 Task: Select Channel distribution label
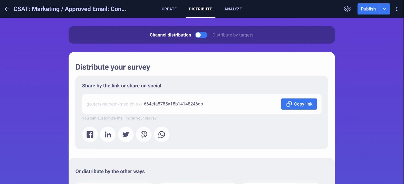tap(170, 35)
